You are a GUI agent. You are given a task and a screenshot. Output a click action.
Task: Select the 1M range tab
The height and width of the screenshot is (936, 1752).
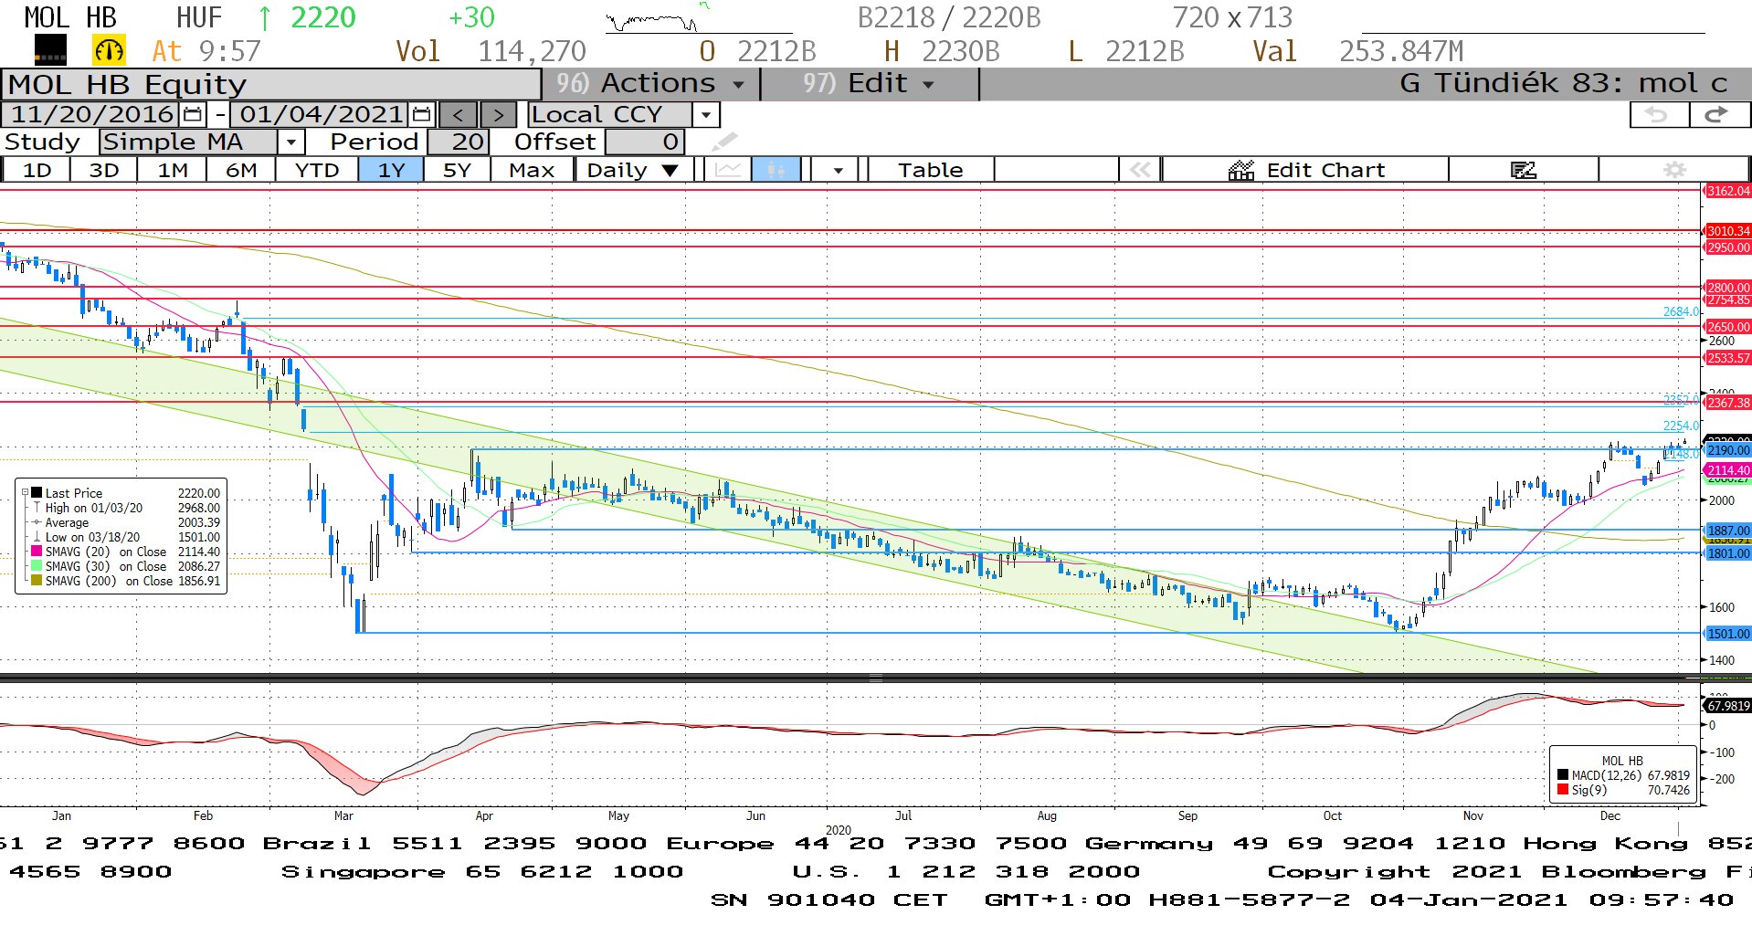tap(172, 170)
